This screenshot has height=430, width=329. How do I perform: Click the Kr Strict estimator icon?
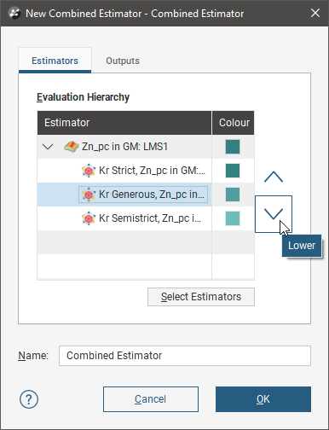[x=89, y=171]
